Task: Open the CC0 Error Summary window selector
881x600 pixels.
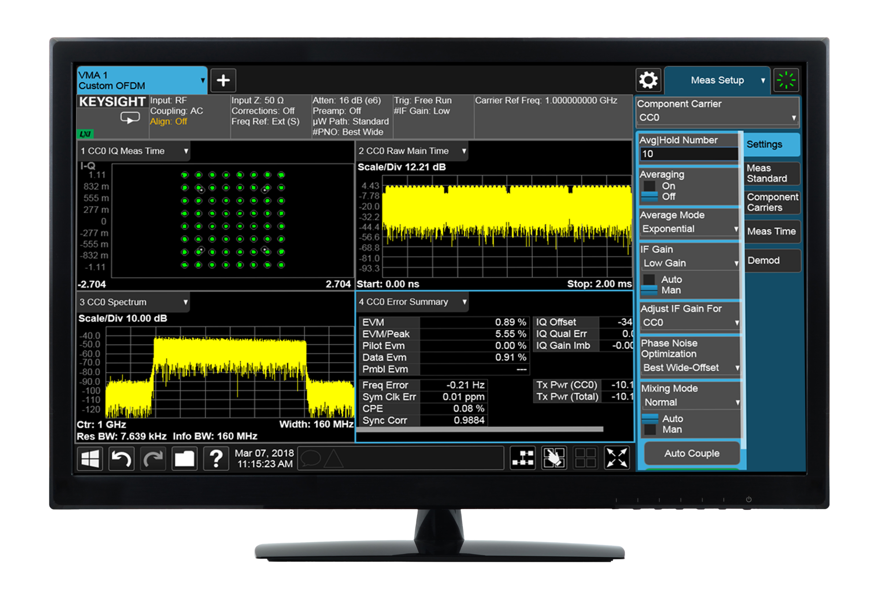Action: (412, 302)
